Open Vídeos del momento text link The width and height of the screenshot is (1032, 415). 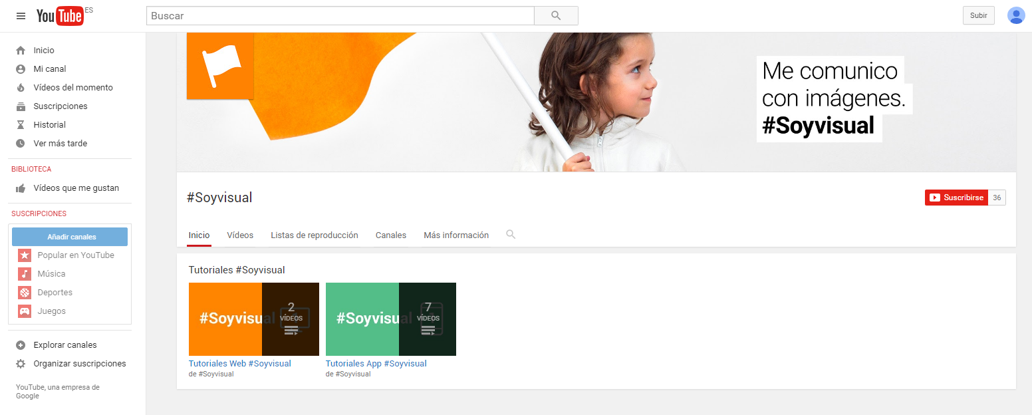[x=73, y=88]
